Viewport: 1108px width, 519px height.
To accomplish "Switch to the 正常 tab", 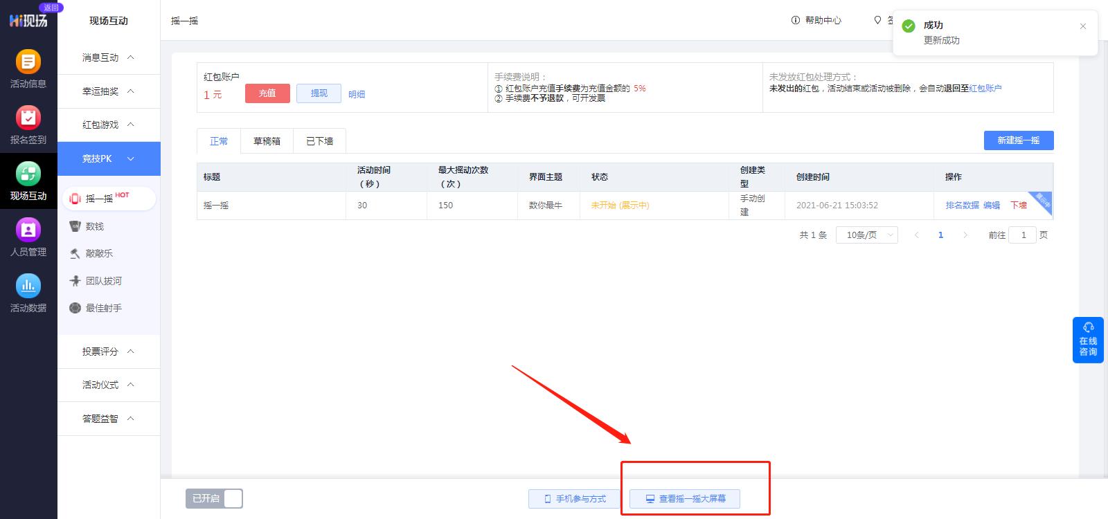I will (219, 141).
